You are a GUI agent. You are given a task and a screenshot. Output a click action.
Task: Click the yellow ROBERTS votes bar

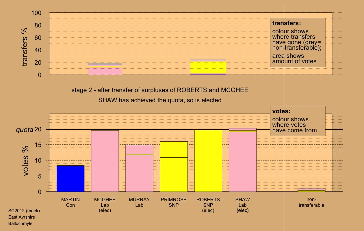coord(208,161)
